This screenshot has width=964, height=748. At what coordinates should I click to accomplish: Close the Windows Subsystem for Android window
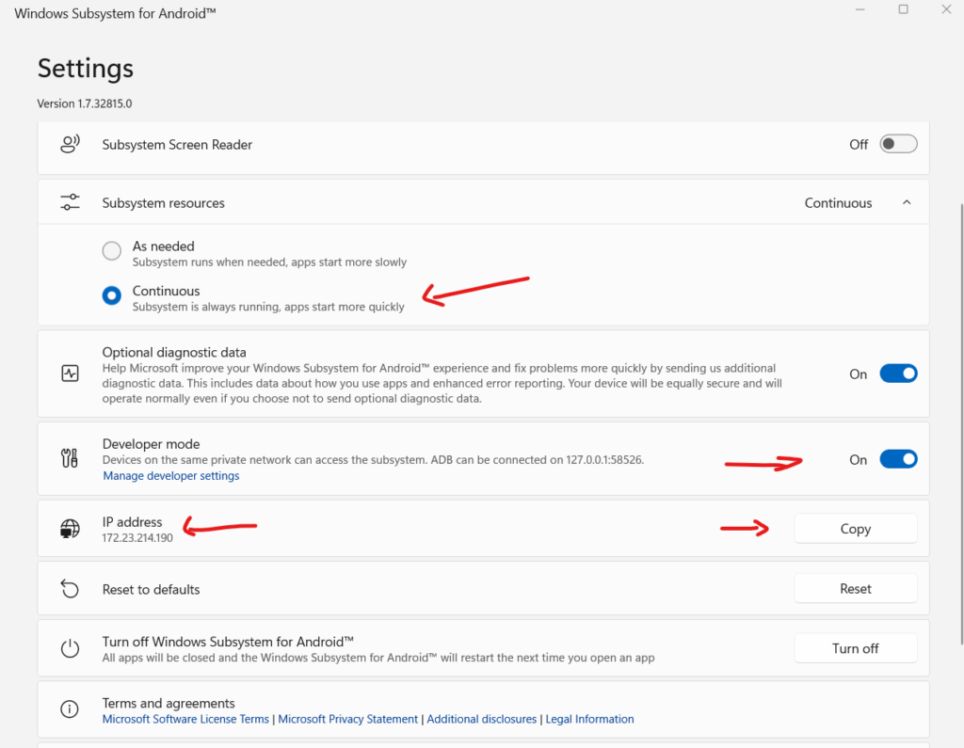[x=946, y=9]
